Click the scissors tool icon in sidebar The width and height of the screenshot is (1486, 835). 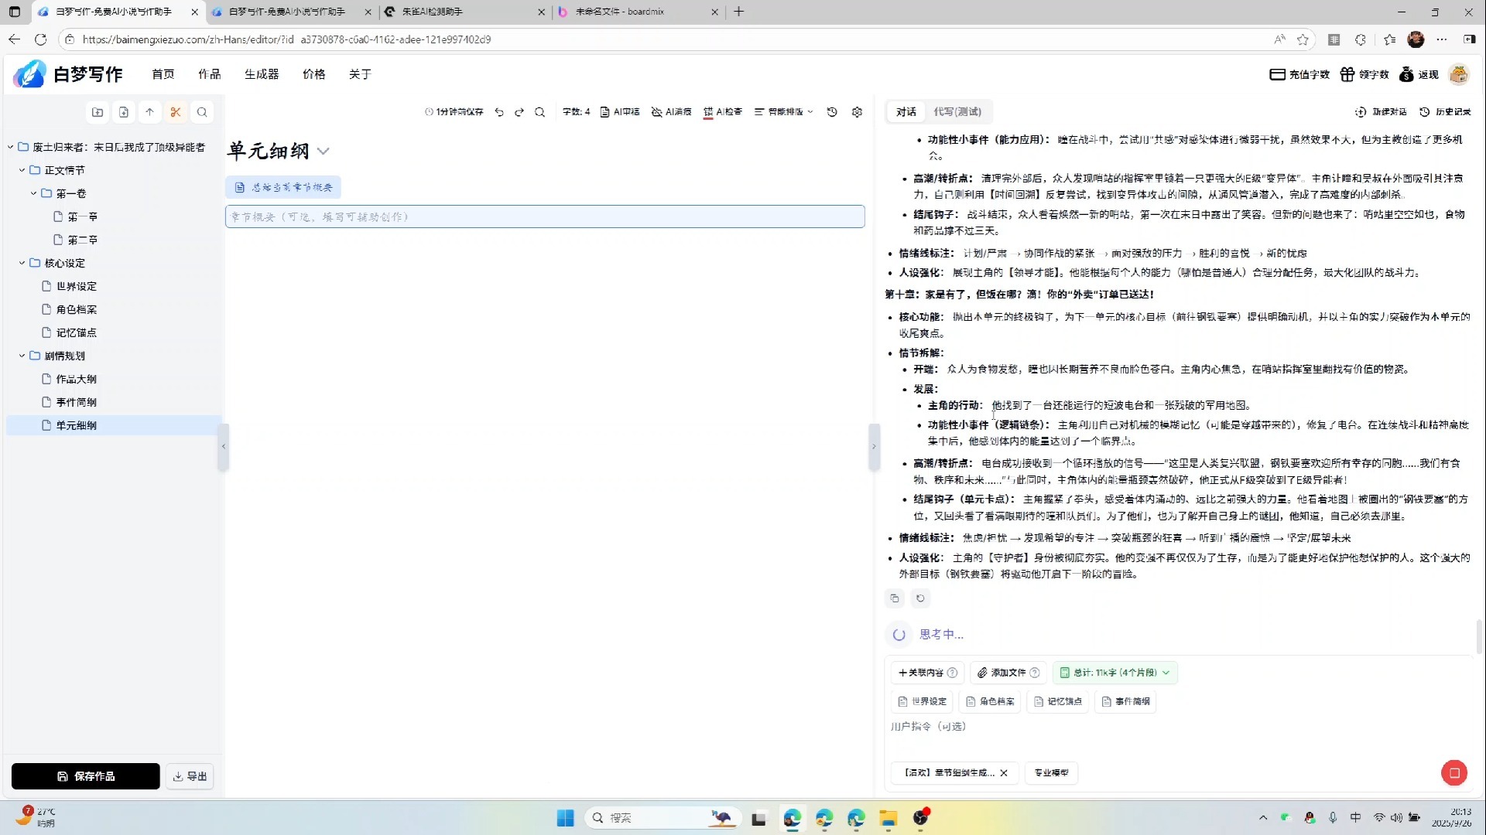[176, 112]
